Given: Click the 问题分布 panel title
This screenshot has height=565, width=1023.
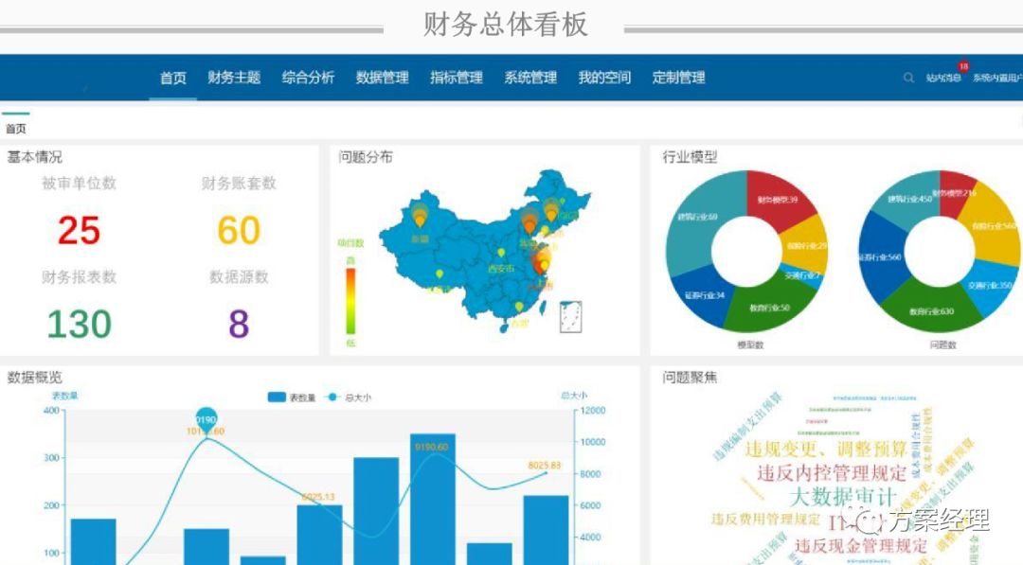Looking at the screenshot, I should [x=366, y=157].
